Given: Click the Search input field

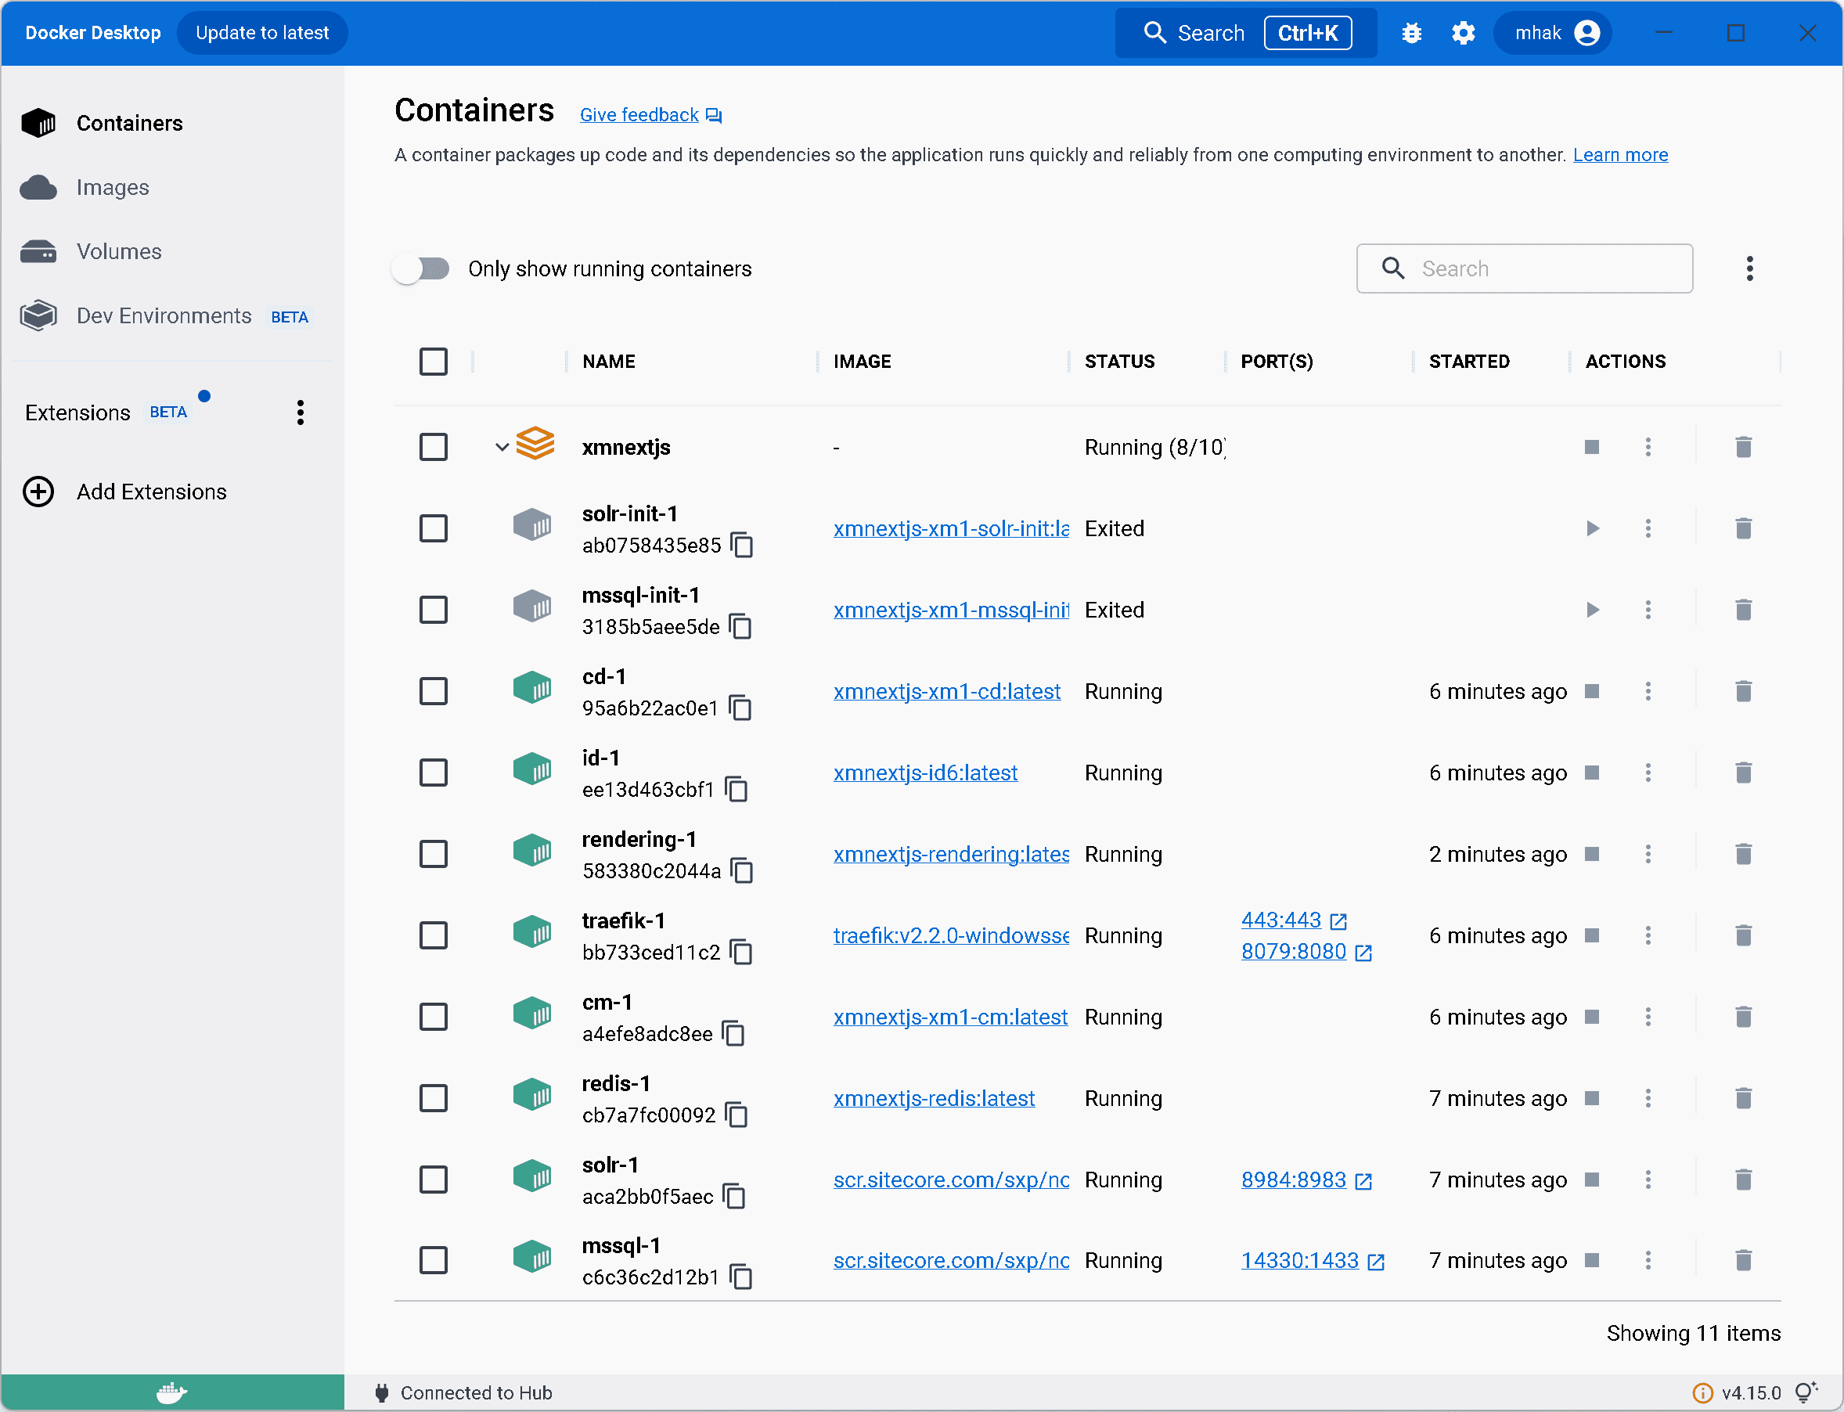Looking at the screenshot, I should click(1525, 270).
